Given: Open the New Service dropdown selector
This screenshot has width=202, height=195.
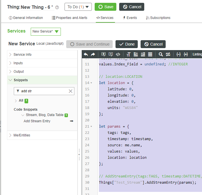Looking at the screenshot, I should (46, 31).
